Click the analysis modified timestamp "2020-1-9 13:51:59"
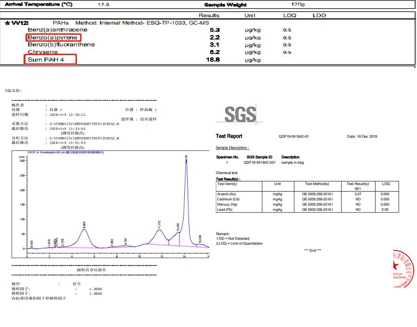 pos(68,143)
